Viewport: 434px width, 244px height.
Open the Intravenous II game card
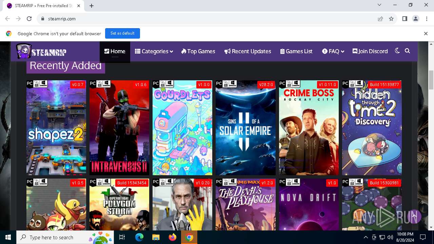pos(119,128)
